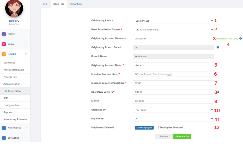The image size is (243, 147).
Task: Open IRAS menu item
Action: [x=15, y=98]
